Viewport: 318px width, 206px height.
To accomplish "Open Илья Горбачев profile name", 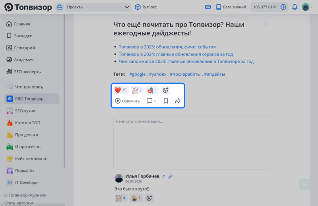I will (x=142, y=176).
